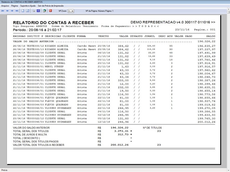The image size is (230, 172).
Task: Click the red exit preview icon
Action: pyautogui.click(x=51, y=11)
